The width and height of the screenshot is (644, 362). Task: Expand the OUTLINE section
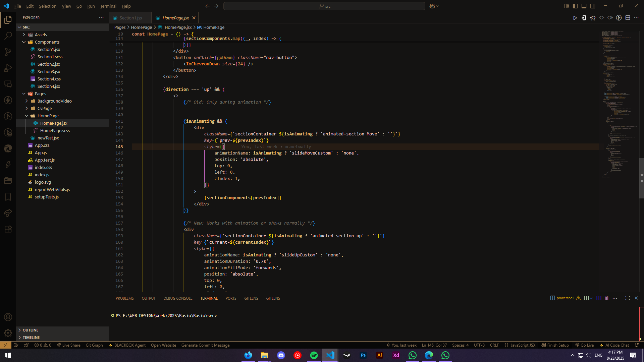point(31,330)
